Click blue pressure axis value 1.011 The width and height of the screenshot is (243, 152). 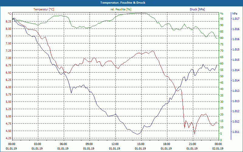tap(236, 132)
